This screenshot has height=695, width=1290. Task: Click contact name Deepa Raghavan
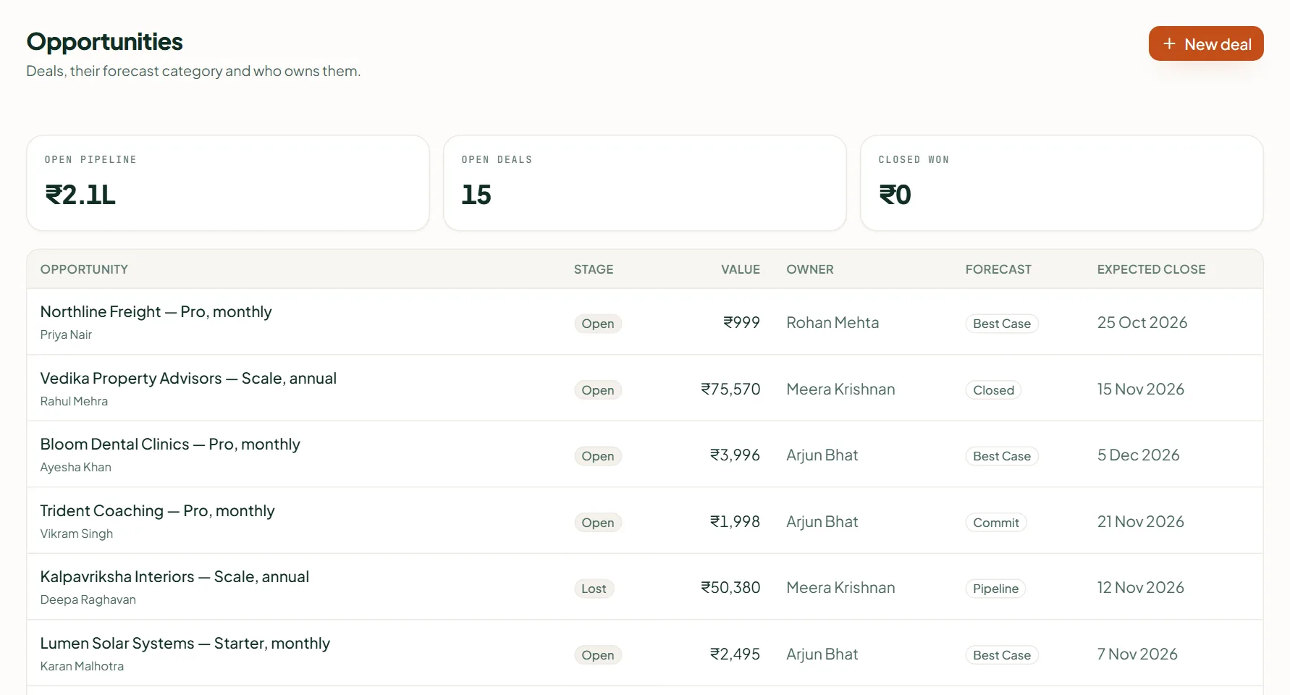coord(88,599)
